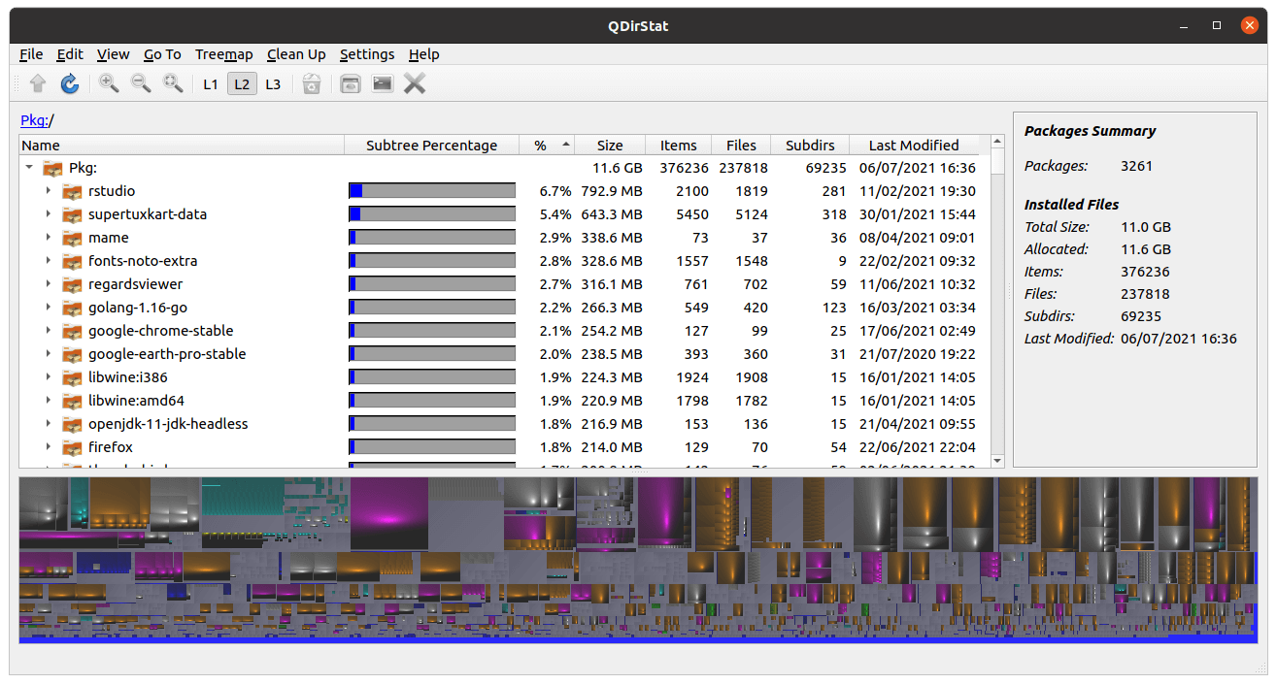Viewport: 1277px width, 684px height.
Task: Click the rstudio package icon
Action: point(73,191)
